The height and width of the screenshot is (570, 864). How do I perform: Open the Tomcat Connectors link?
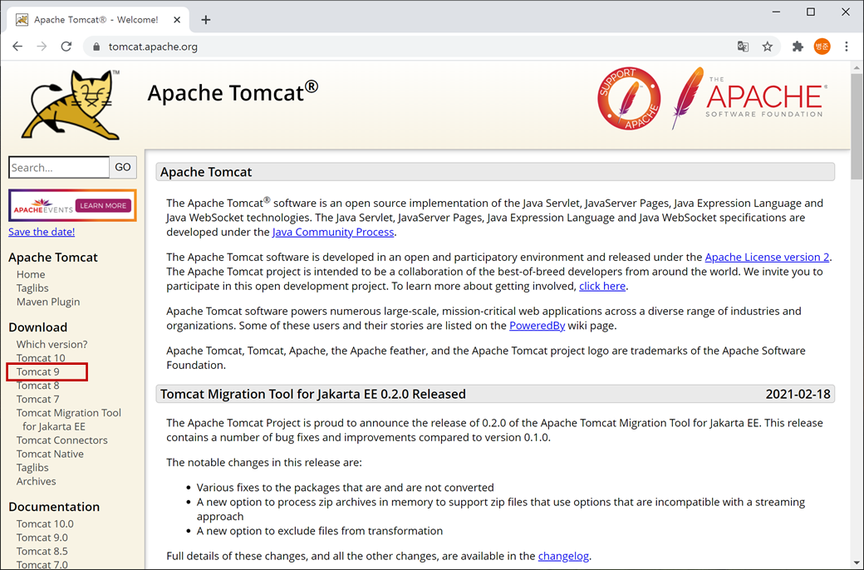coord(61,440)
